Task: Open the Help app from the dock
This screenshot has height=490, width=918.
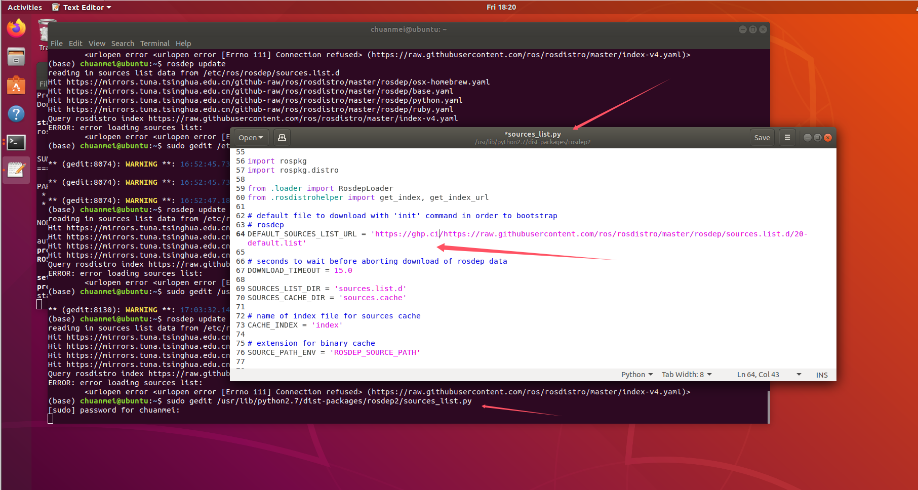Action: 16,114
